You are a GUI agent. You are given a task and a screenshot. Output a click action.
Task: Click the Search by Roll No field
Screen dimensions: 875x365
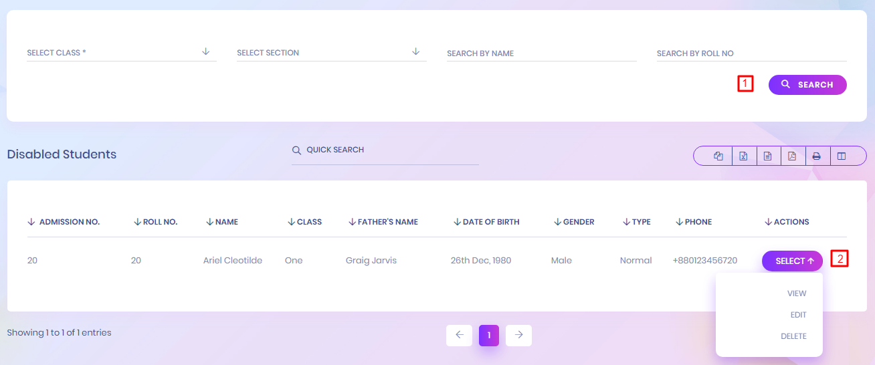pyautogui.click(x=751, y=53)
